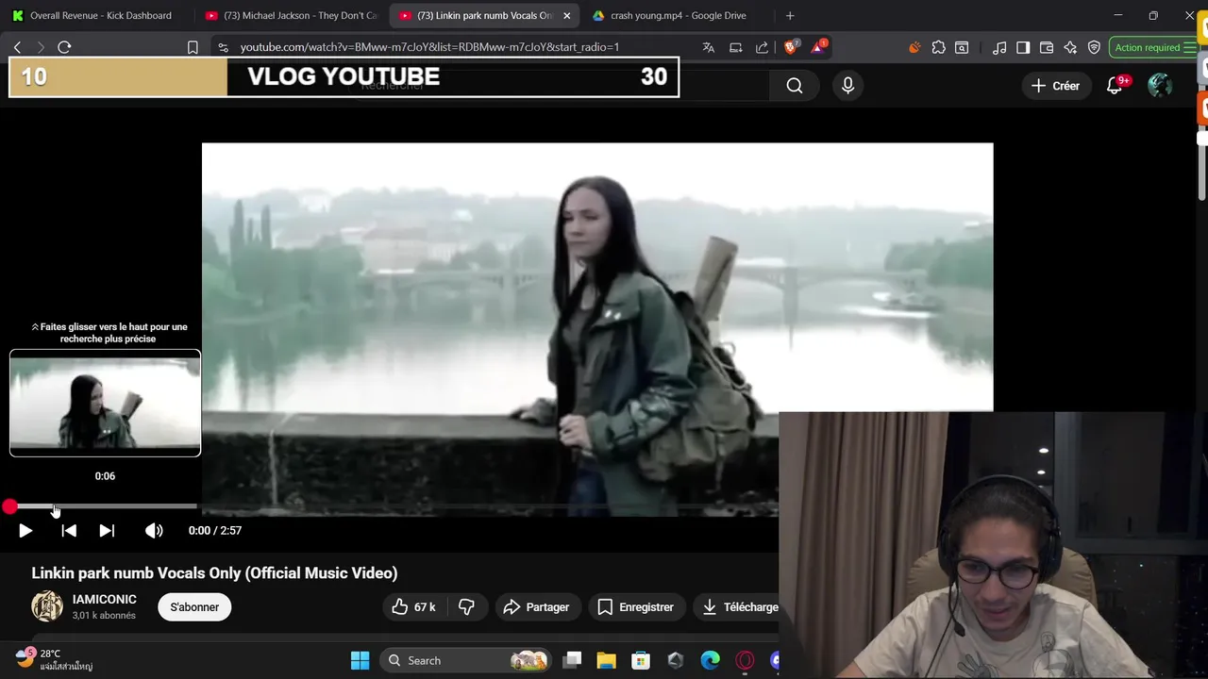Click the share page icon in address bar
The width and height of the screenshot is (1208, 679).
(x=763, y=47)
